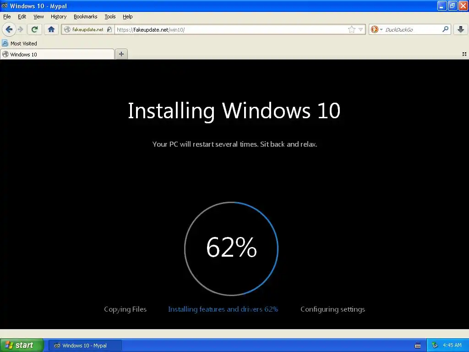The height and width of the screenshot is (352, 469).
Task: Open the View menu
Action: (x=38, y=16)
